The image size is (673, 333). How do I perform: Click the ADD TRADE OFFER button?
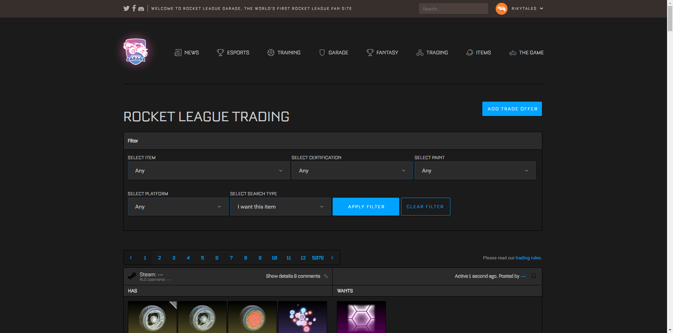click(x=511, y=109)
